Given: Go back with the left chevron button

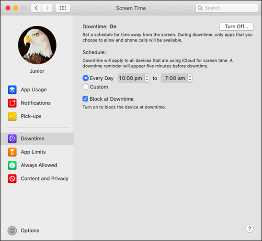Looking at the screenshot, I should pyautogui.click(x=36, y=8).
